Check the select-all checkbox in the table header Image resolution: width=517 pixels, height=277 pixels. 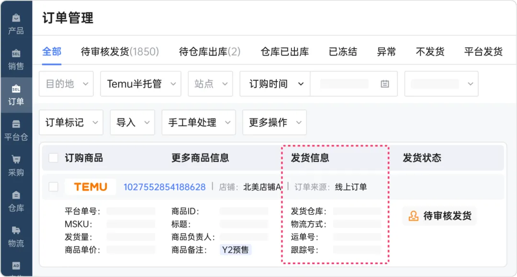[54, 158]
